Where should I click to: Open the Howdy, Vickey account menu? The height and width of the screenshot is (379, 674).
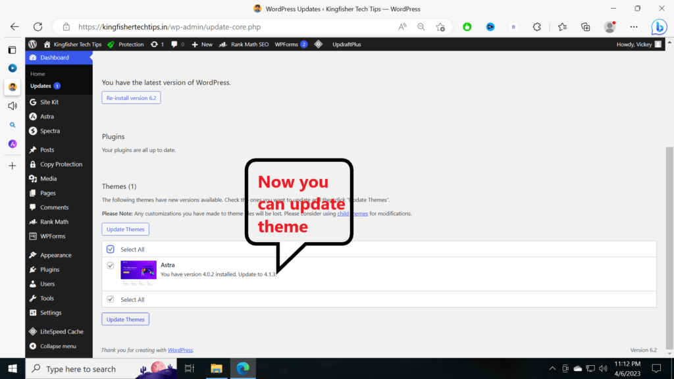pyautogui.click(x=638, y=44)
